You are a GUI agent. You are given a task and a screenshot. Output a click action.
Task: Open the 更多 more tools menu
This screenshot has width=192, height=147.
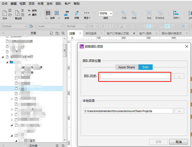tap(87, 14)
